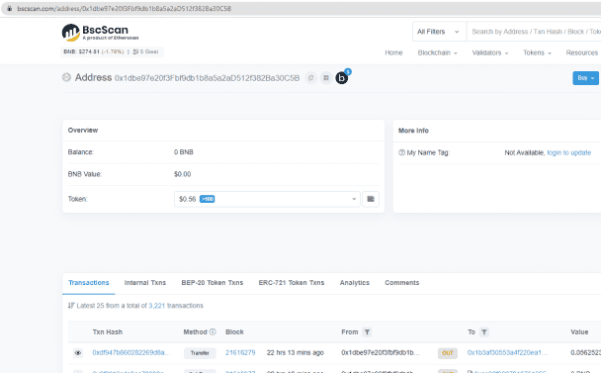This screenshot has height=373, width=601.
Task: Click the '22 hrs 13 mins ago' cell
Action: point(296,352)
